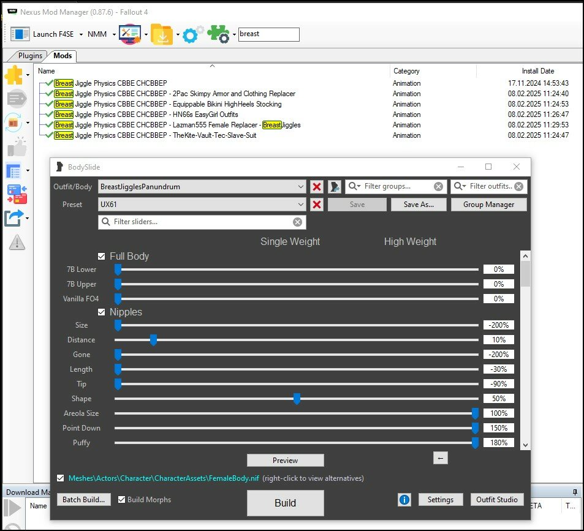
Task: Click the blue info icon in BodySlide
Action: pyautogui.click(x=404, y=500)
